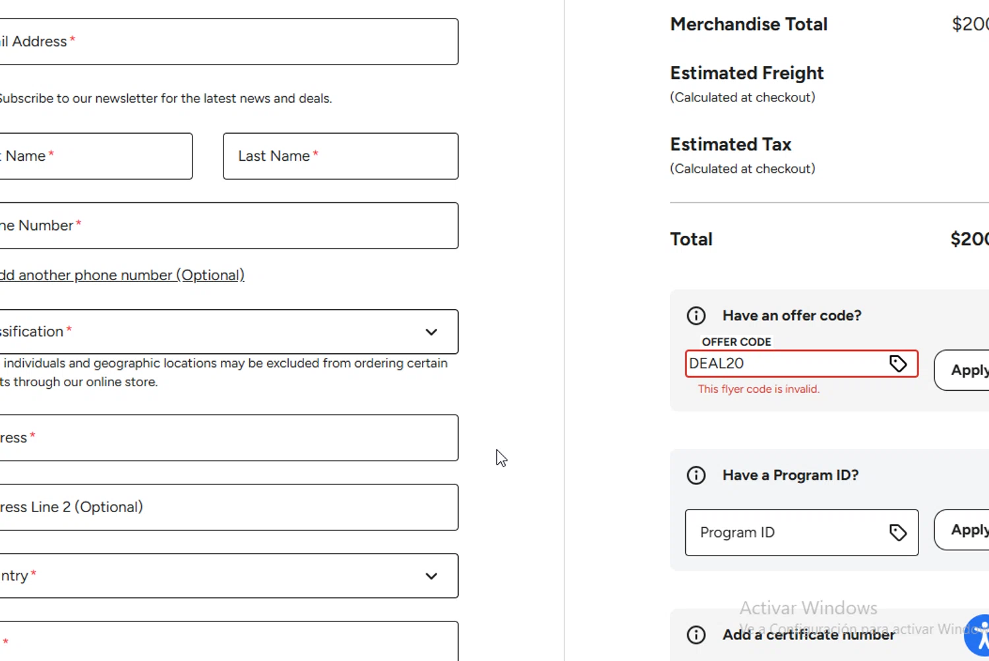The image size is (989, 661).
Task: Expand the Classification dropdown
Action: tap(431, 332)
